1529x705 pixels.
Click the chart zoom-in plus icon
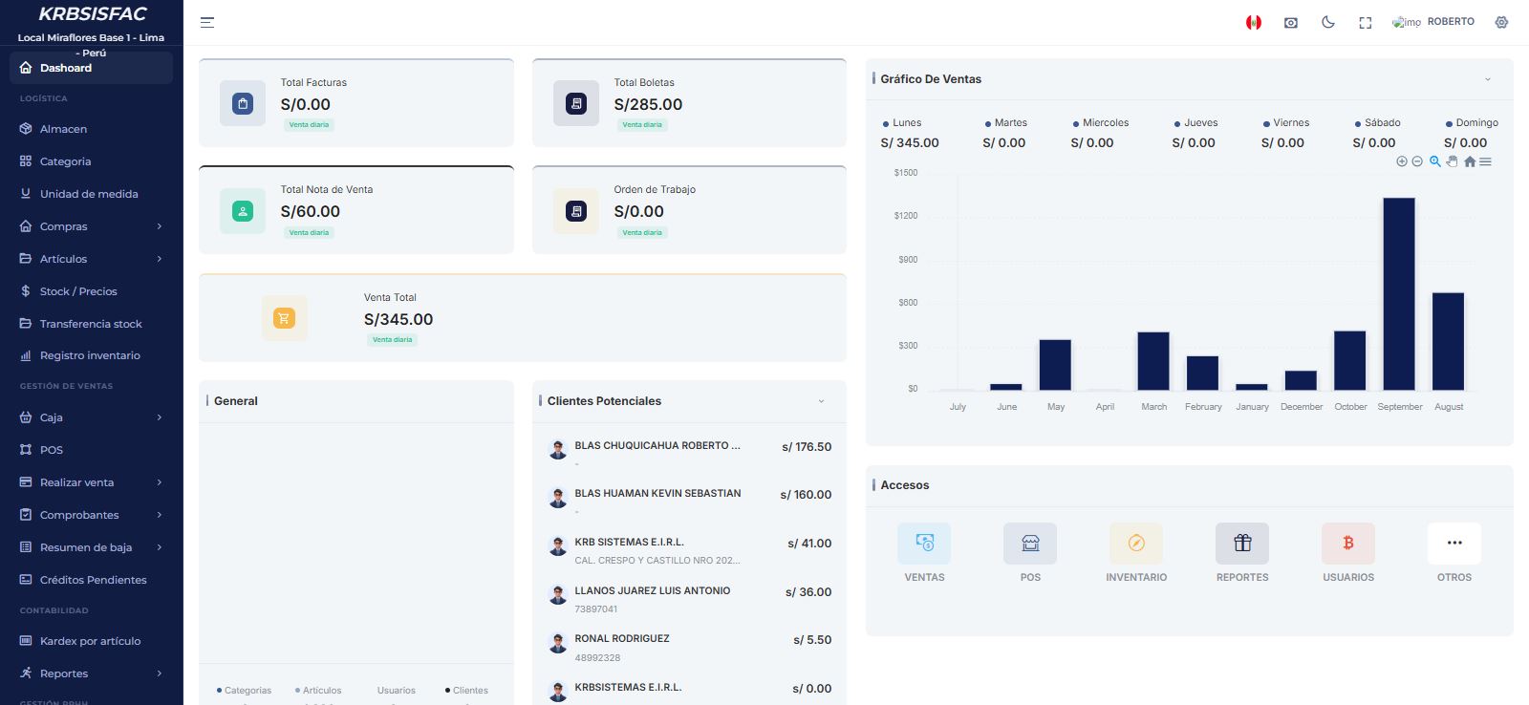1402,161
